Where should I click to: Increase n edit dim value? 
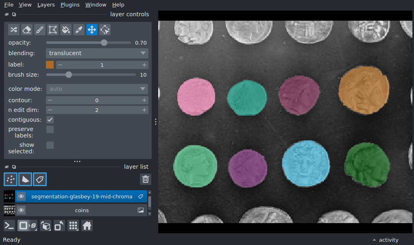(x=144, y=110)
